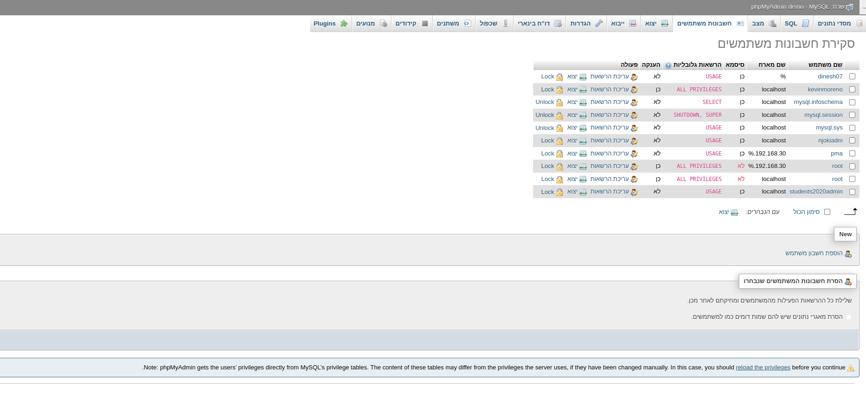Click Lock link for njokiadm
Image resolution: width=866 pixels, height=394 pixels.
(x=547, y=141)
